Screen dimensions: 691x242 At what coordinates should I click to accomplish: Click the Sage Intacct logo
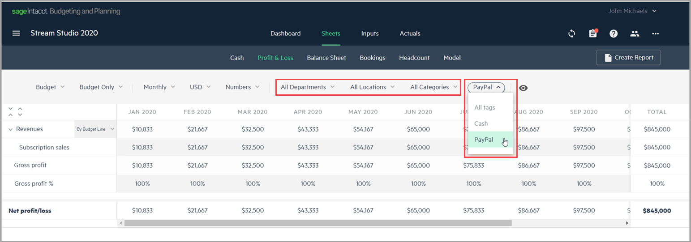[66, 11]
